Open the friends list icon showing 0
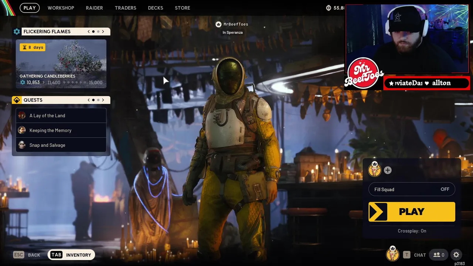 (x=439, y=255)
